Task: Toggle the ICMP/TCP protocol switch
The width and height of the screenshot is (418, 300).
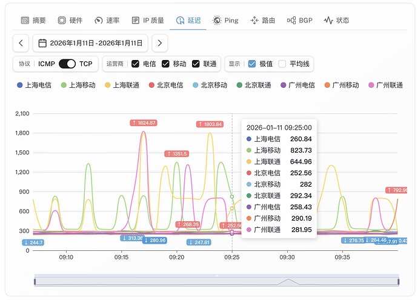Action: pos(67,64)
